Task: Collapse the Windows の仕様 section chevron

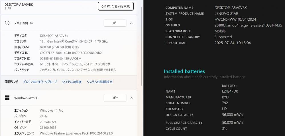Action: [x=131, y=98]
